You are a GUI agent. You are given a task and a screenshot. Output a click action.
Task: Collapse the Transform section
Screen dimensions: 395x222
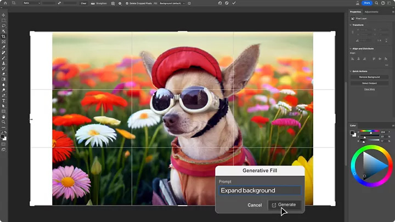coord(351,25)
